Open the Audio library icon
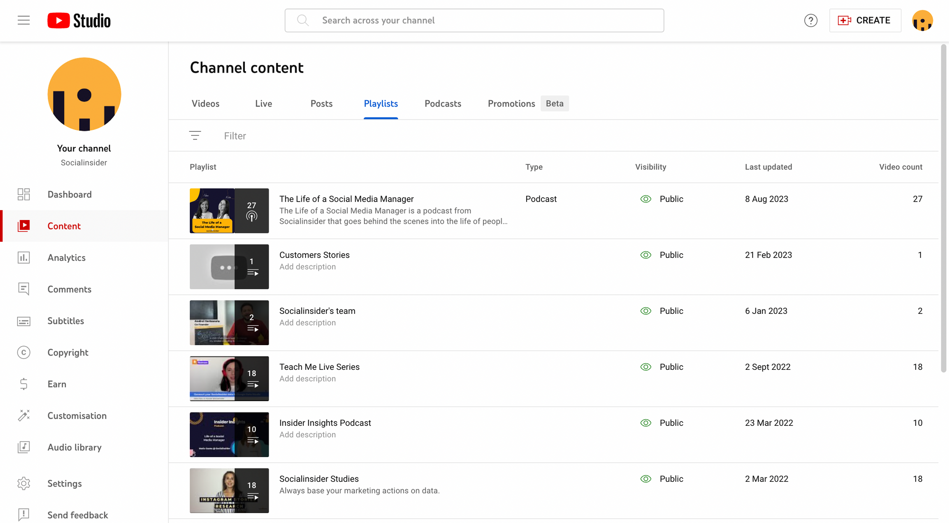Image resolution: width=949 pixels, height=523 pixels. pos(24,447)
